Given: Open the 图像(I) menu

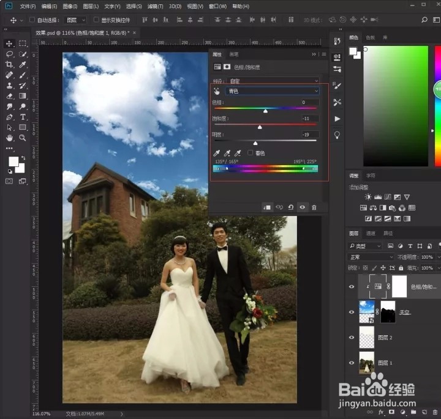Looking at the screenshot, I should point(70,6).
